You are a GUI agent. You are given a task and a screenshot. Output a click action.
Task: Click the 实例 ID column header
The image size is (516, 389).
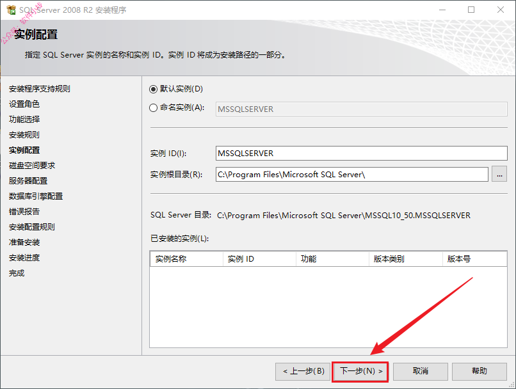[260, 259]
